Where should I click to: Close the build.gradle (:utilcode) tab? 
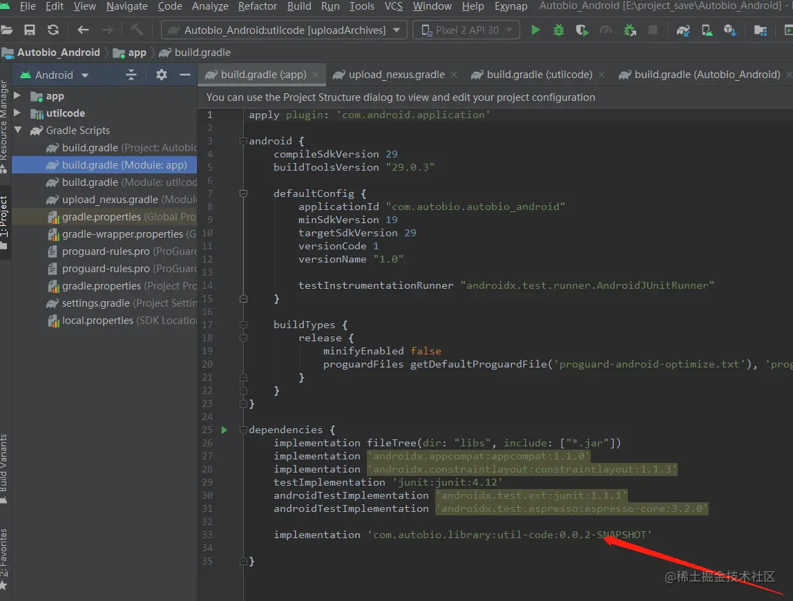(x=602, y=75)
